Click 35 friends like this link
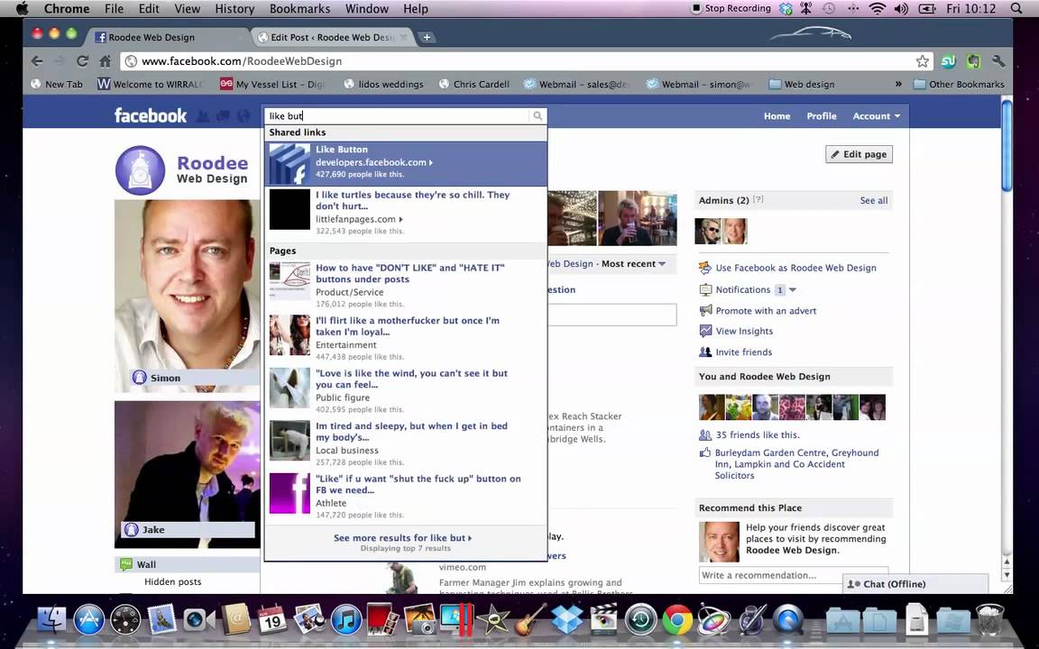 click(x=758, y=435)
